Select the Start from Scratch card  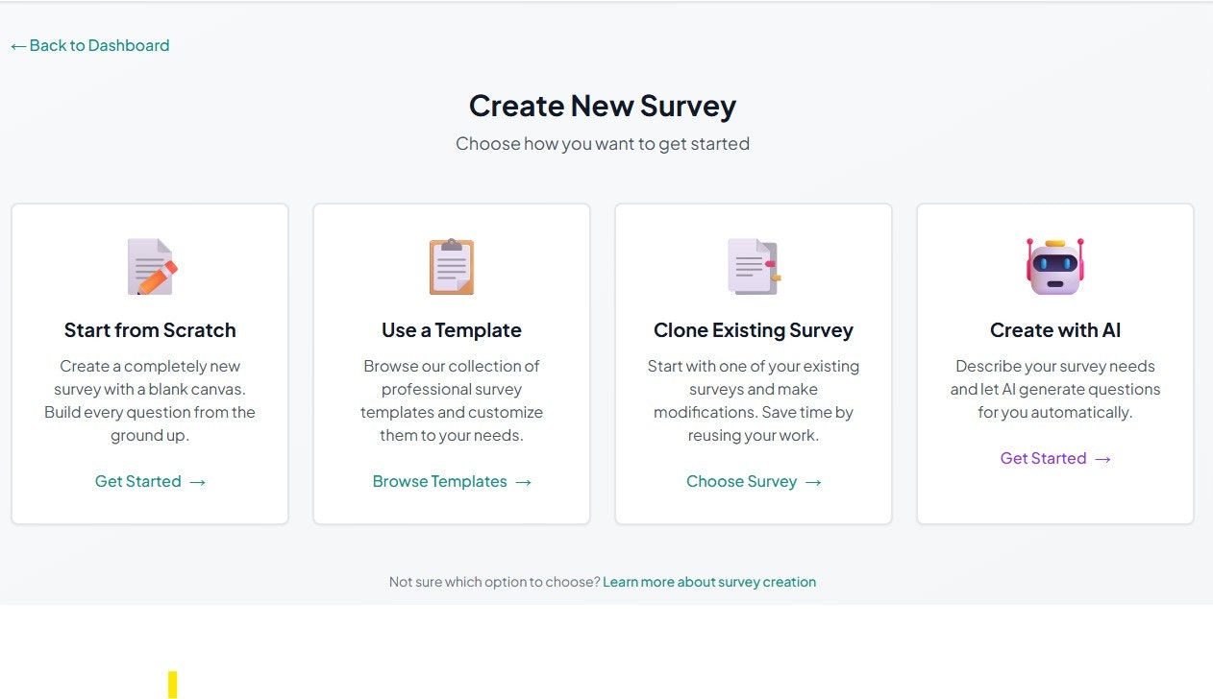point(150,362)
